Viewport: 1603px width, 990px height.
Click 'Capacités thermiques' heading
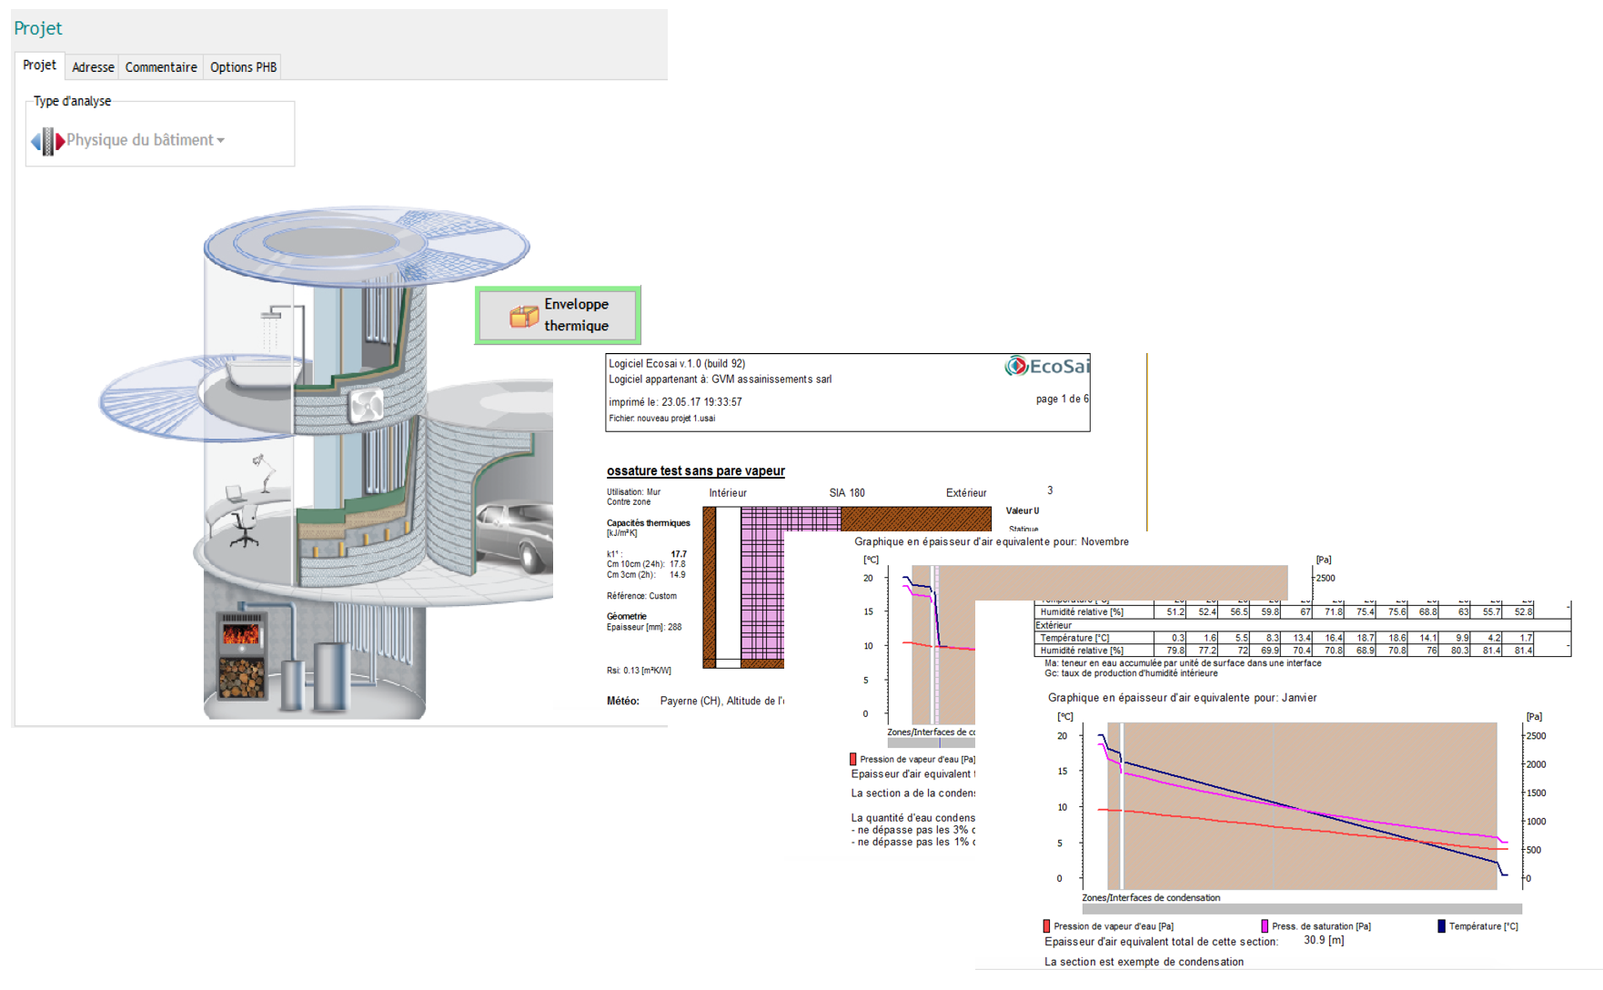[x=649, y=523]
